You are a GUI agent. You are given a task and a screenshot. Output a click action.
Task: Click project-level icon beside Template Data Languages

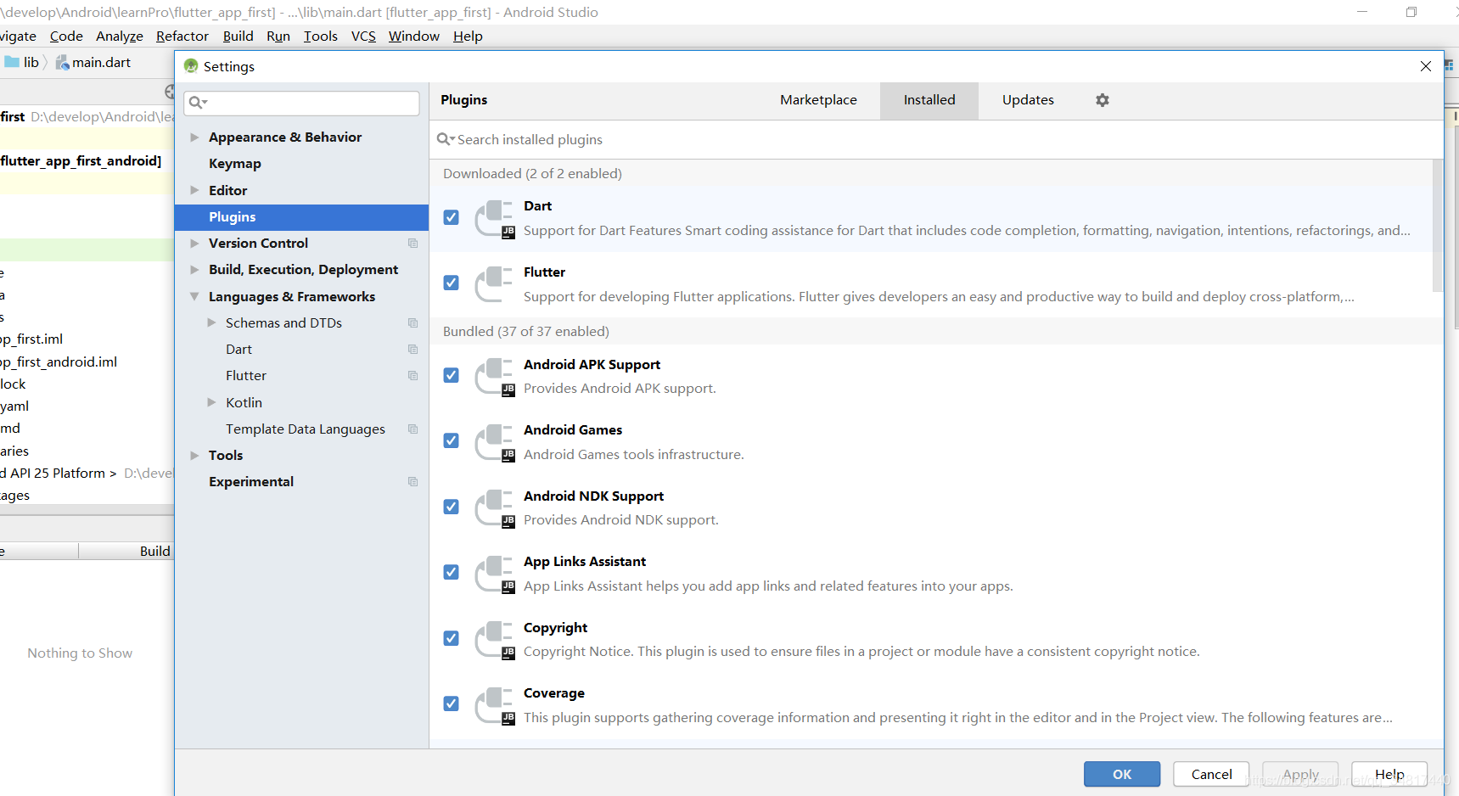tap(413, 429)
